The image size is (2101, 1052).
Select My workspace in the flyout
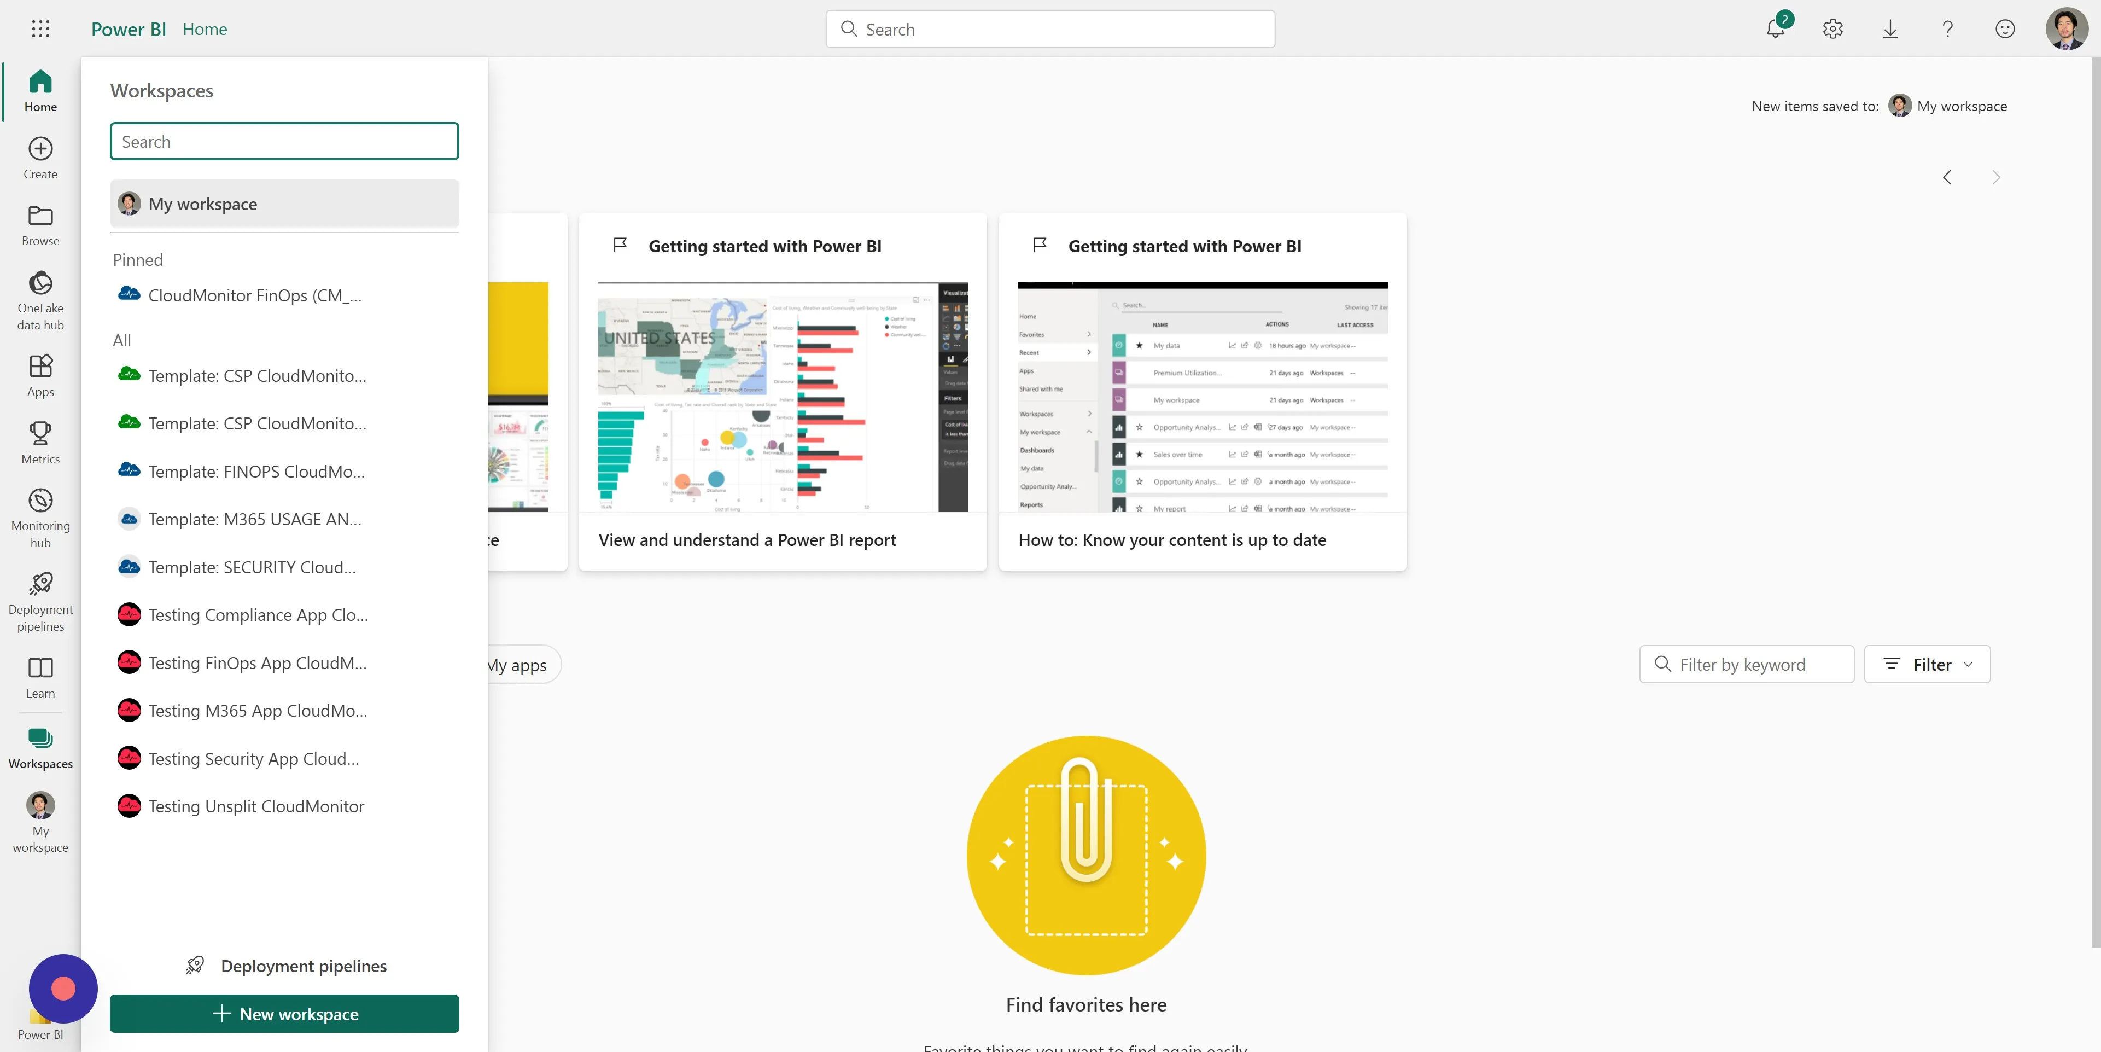(x=284, y=204)
